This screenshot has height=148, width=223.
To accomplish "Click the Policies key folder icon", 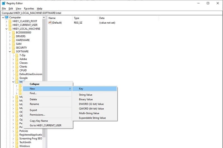I will [17, 131].
